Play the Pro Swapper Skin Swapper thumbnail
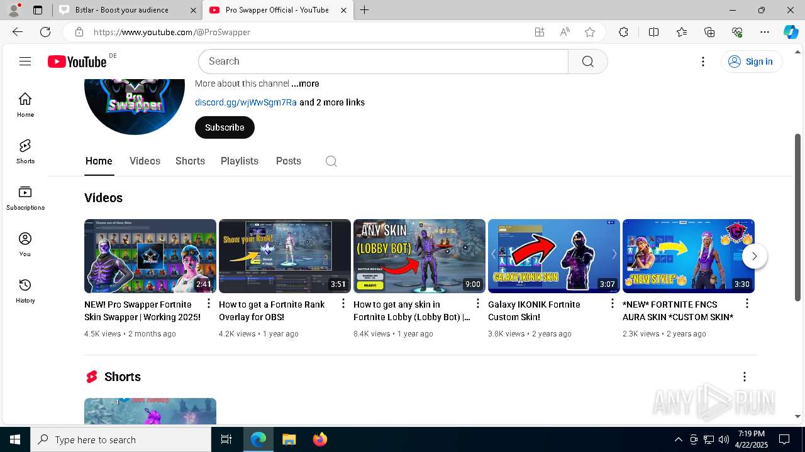The height and width of the screenshot is (452, 805). click(150, 256)
